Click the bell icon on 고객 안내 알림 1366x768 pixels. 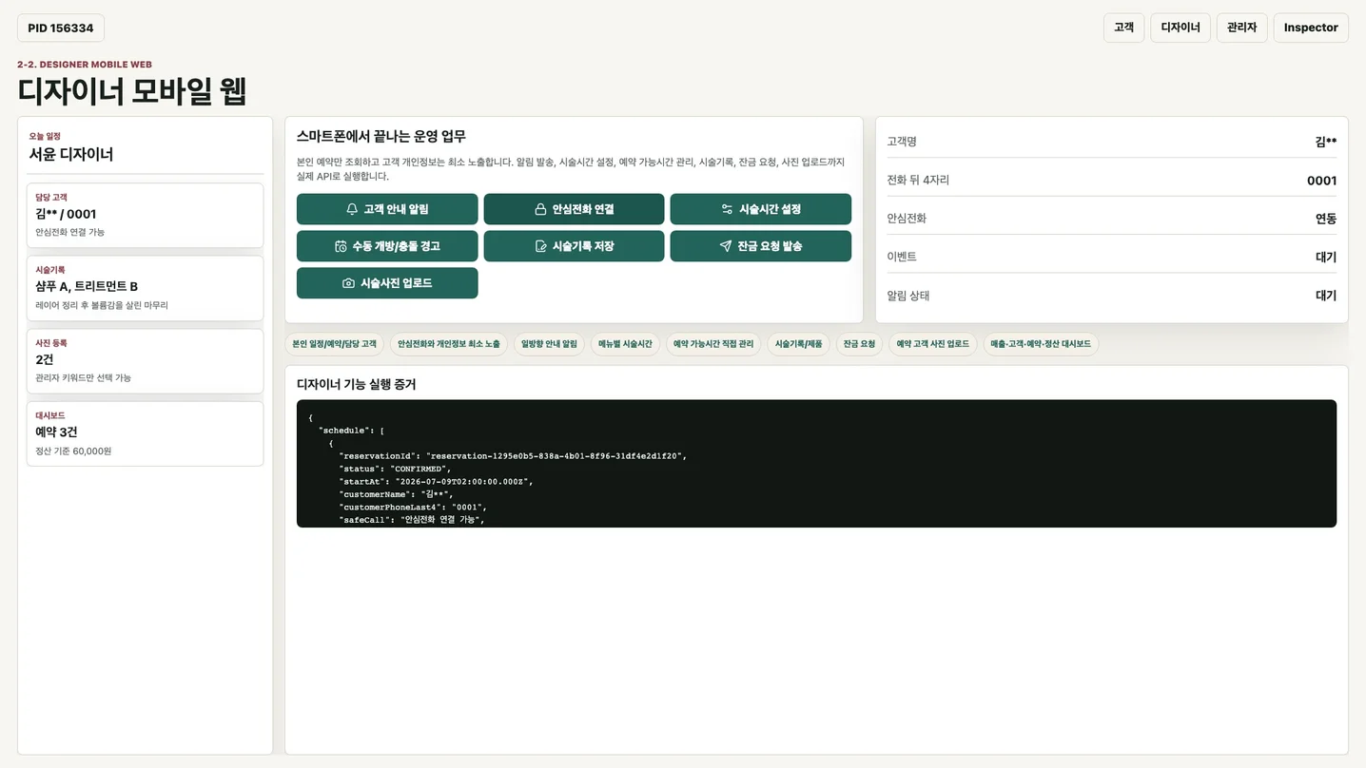(x=352, y=209)
